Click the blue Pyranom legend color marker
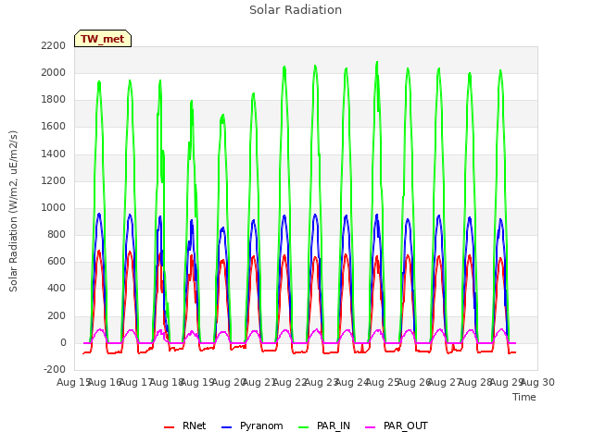The width and height of the screenshot is (593, 444). [226, 427]
